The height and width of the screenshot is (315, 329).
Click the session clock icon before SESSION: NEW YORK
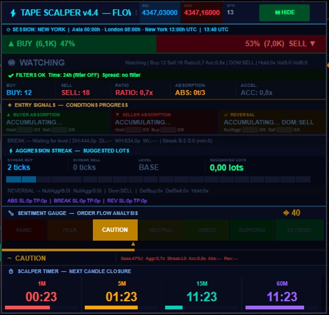pyautogui.click(x=8, y=30)
